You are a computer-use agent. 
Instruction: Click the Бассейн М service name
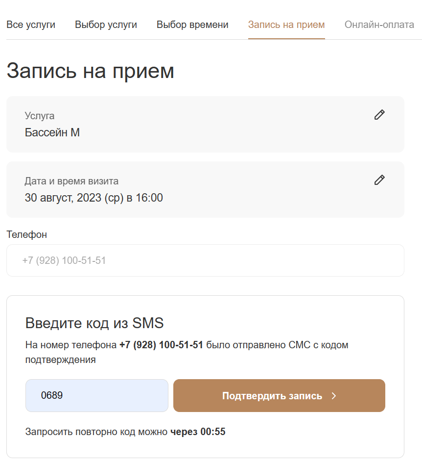[x=52, y=132]
